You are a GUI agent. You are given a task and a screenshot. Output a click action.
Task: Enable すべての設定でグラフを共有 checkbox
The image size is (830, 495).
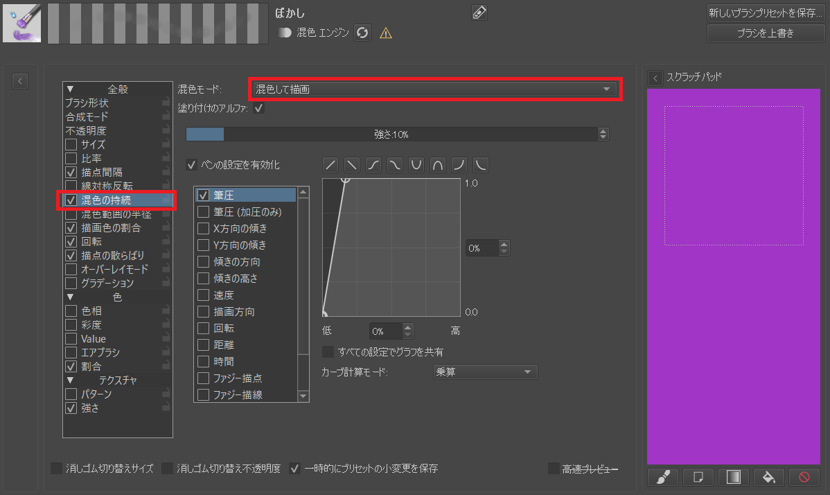[x=328, y=351]
